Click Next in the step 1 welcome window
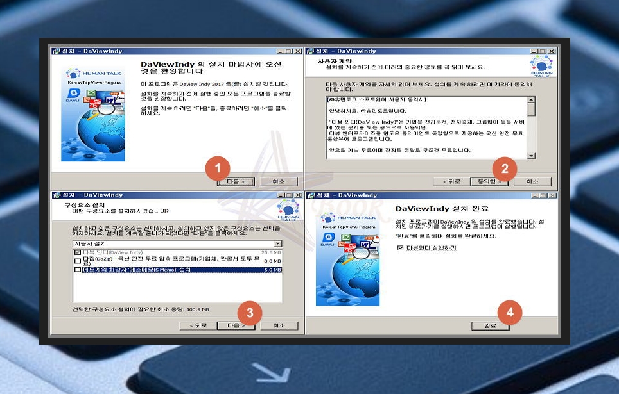 point(236,182)
